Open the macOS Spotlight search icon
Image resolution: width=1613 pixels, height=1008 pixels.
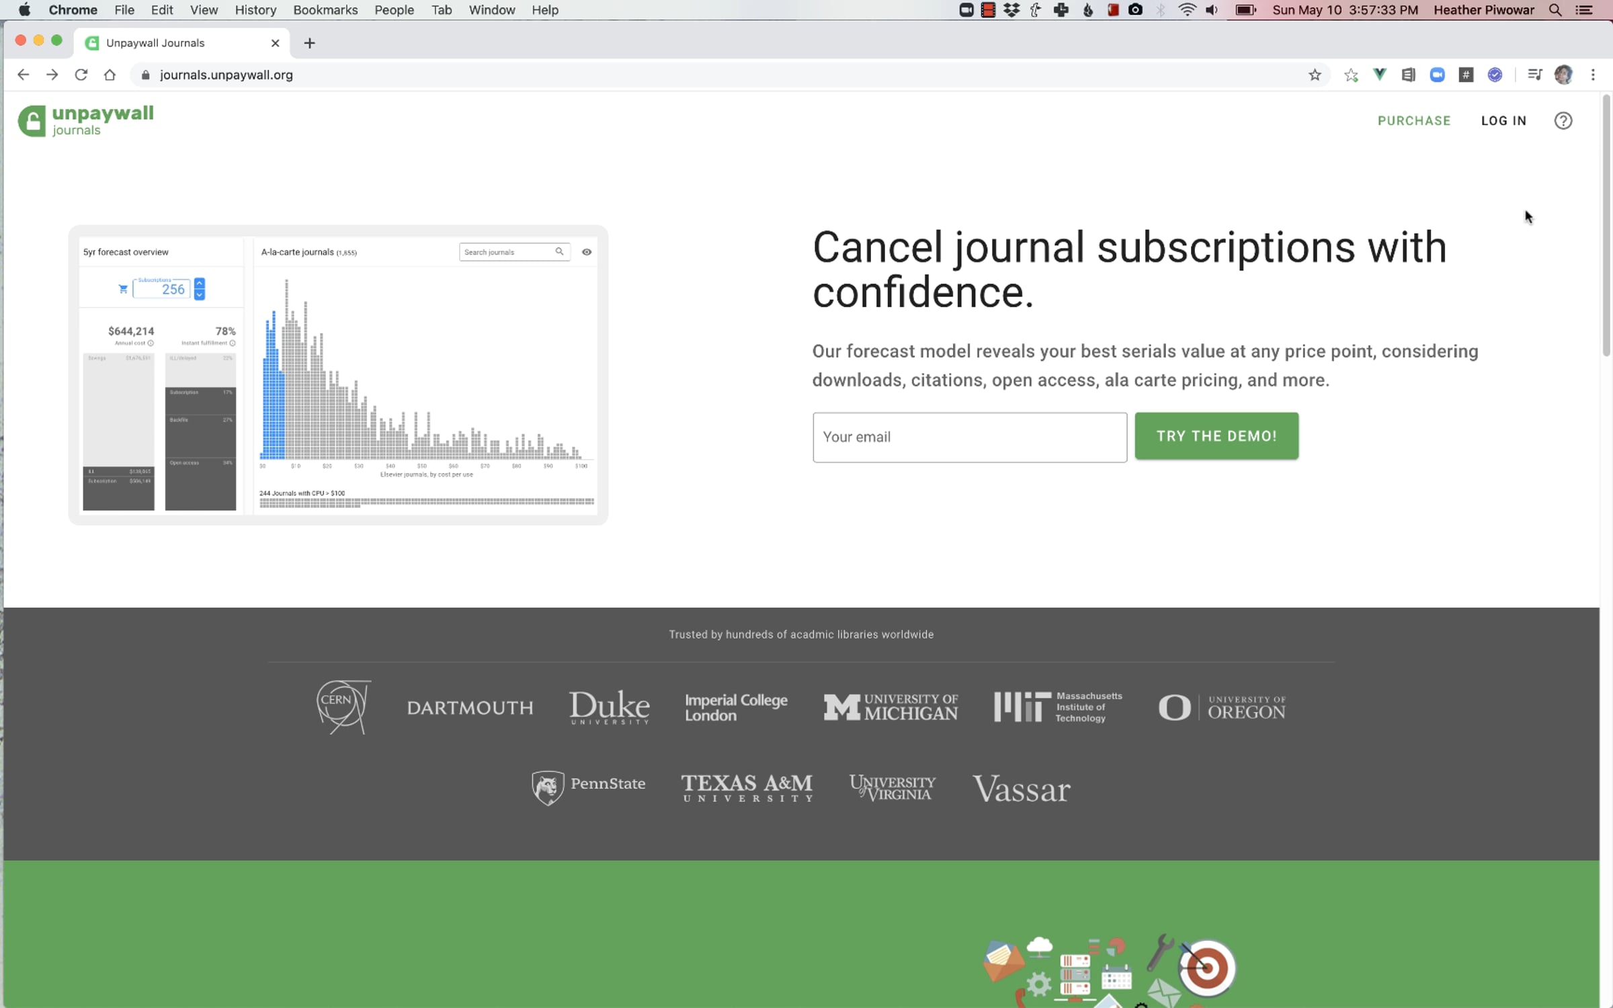click(x=1555, y=10)
